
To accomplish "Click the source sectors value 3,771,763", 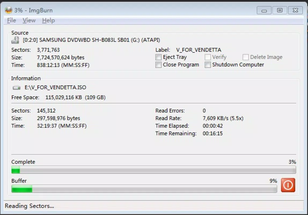I will (x=48, y=50).
